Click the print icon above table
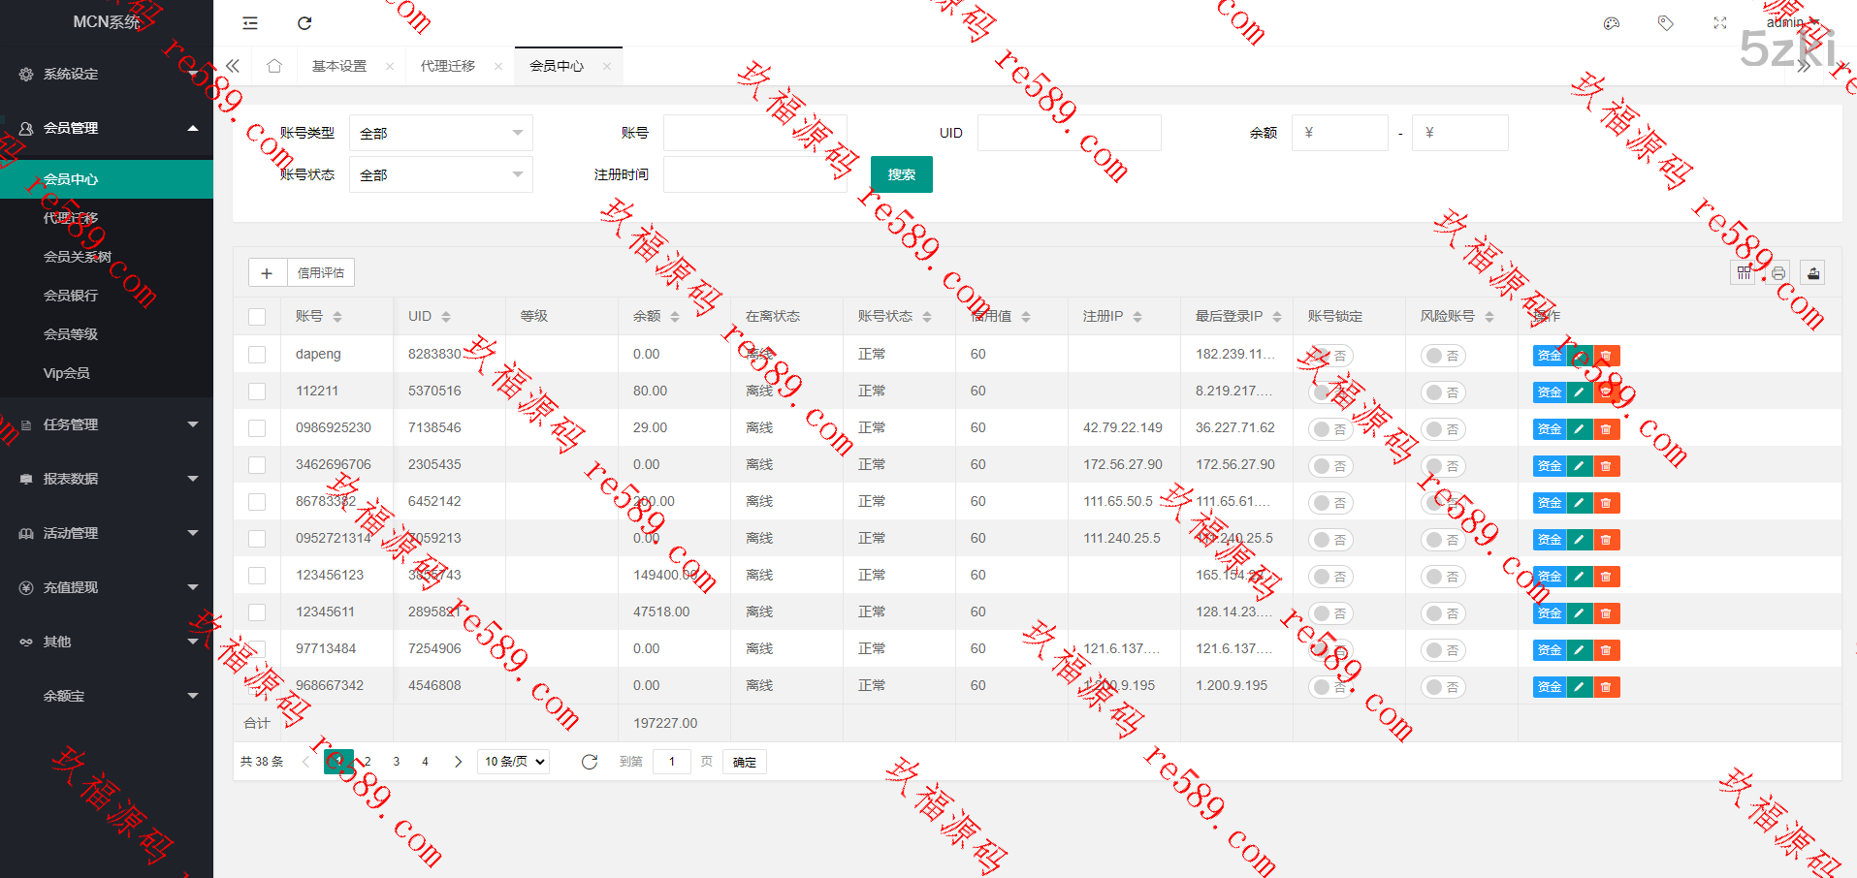 click(1778, 273)
